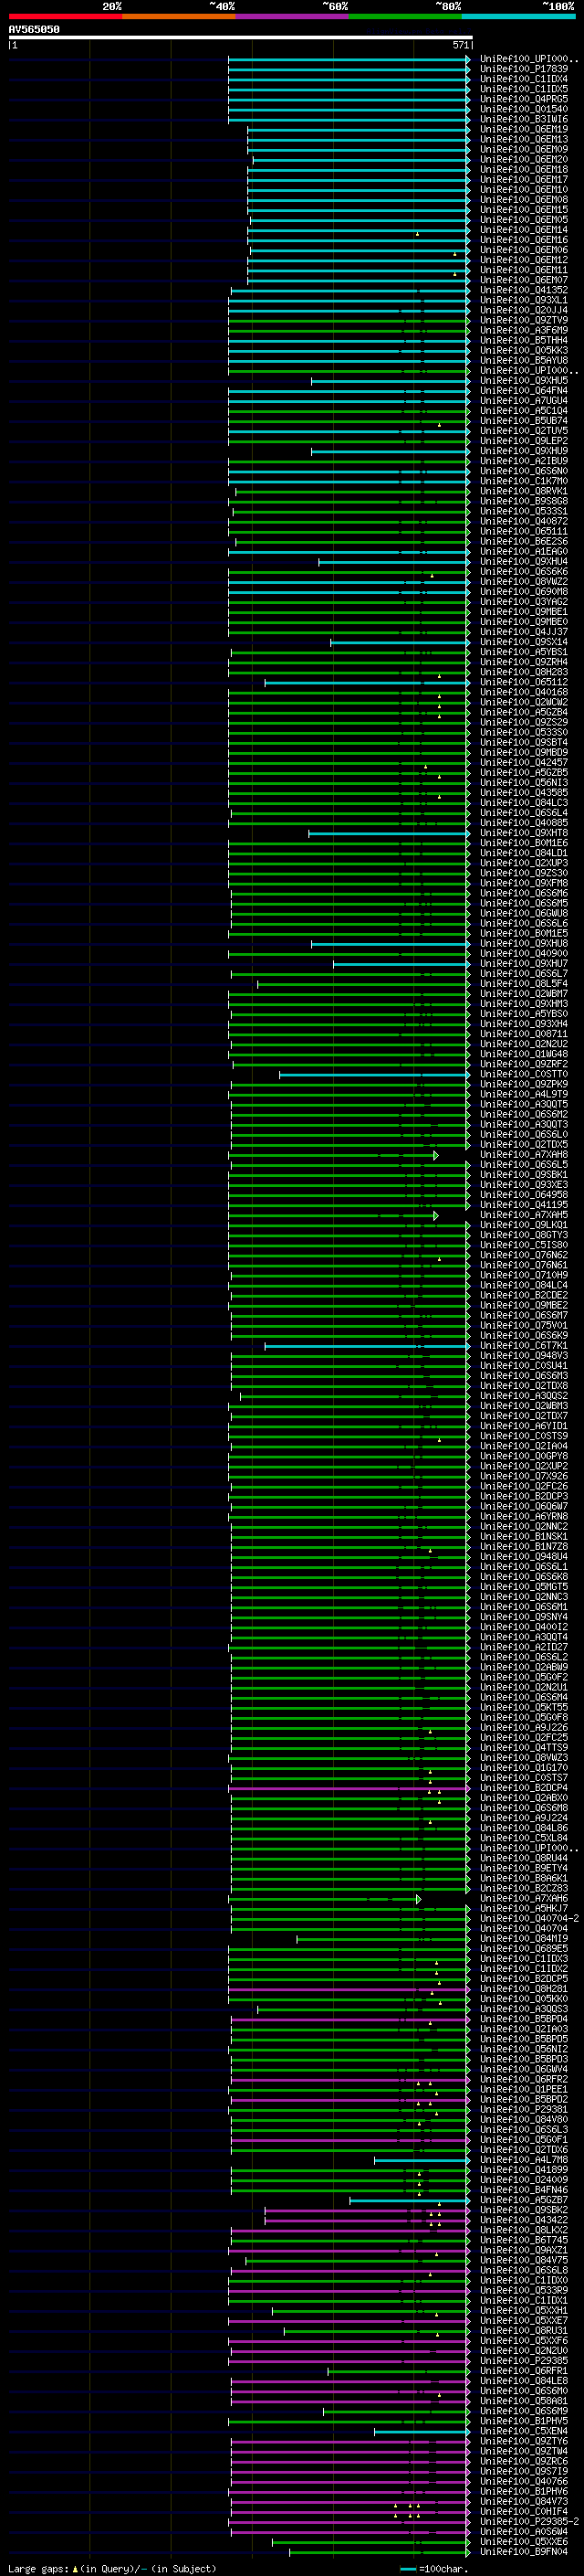This screenshot has width=584, height=2576.
Task: Select the UniRef100_A4L7M8 label
Action: 523,2160
